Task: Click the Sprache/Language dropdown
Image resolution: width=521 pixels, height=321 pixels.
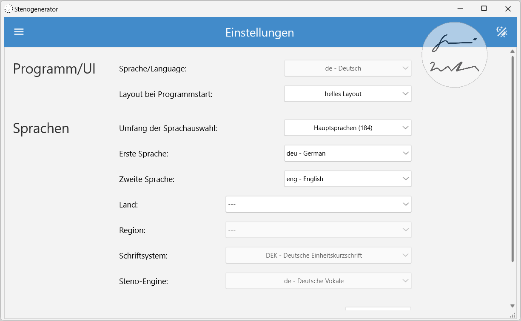Action: point(347,68)
